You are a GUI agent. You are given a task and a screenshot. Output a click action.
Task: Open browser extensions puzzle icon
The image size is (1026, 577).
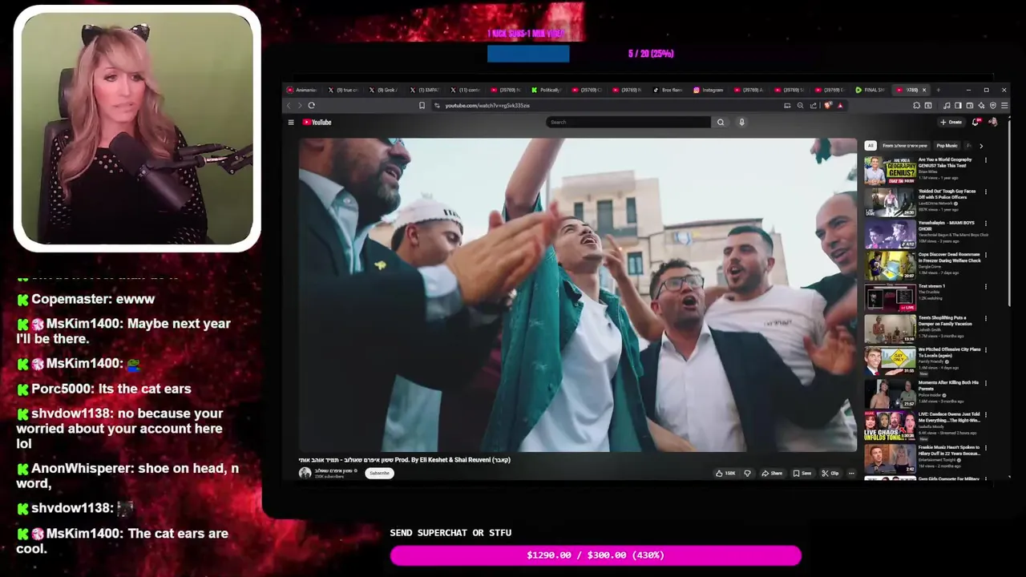pos(916,106)
